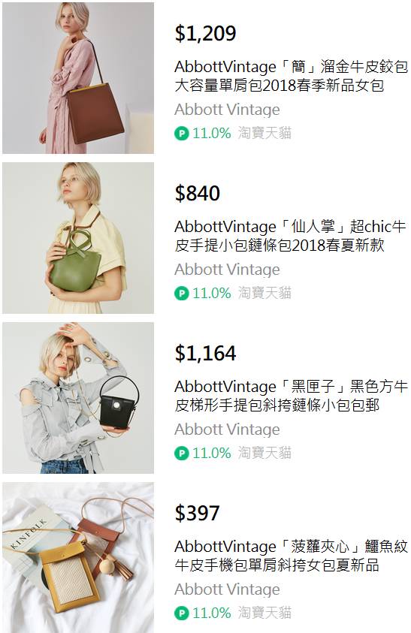Open the 「黑匣子」黑色方牛皮 product title

[x=291, y=396]
